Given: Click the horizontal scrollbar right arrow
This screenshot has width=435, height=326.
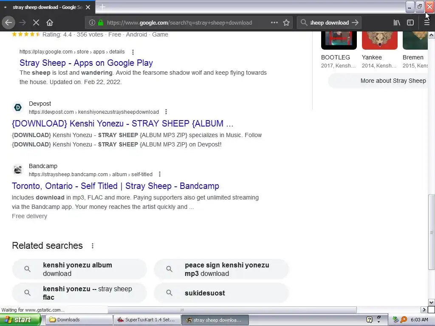Looking at the screenshot, I should 424,309.
